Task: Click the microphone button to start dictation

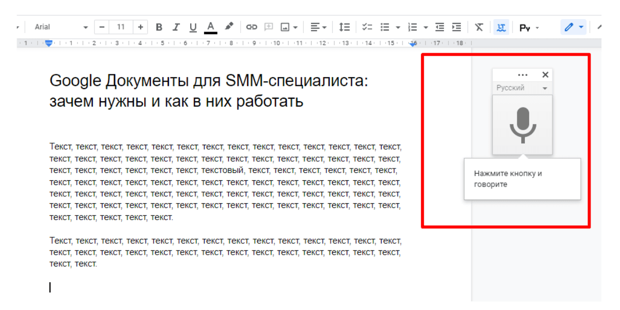Action: tap(522, 125)
